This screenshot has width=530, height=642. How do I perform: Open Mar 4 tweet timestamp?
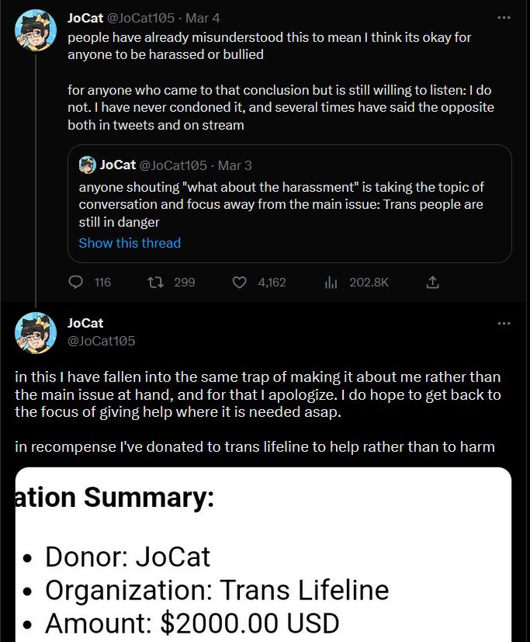[195, 18]
